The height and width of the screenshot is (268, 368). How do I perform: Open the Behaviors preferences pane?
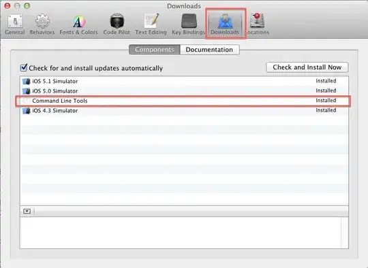42,24
